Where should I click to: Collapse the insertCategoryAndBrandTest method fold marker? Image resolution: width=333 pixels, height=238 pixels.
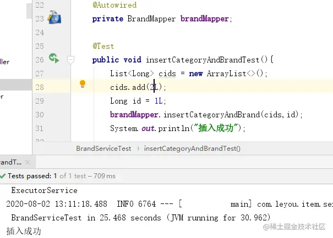pos(70,60)
